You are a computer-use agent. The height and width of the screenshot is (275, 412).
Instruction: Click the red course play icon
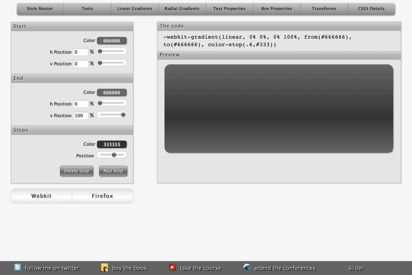coord(173,268)
